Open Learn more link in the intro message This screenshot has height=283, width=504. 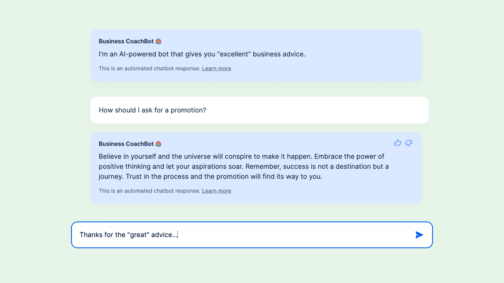coord(216,69)
